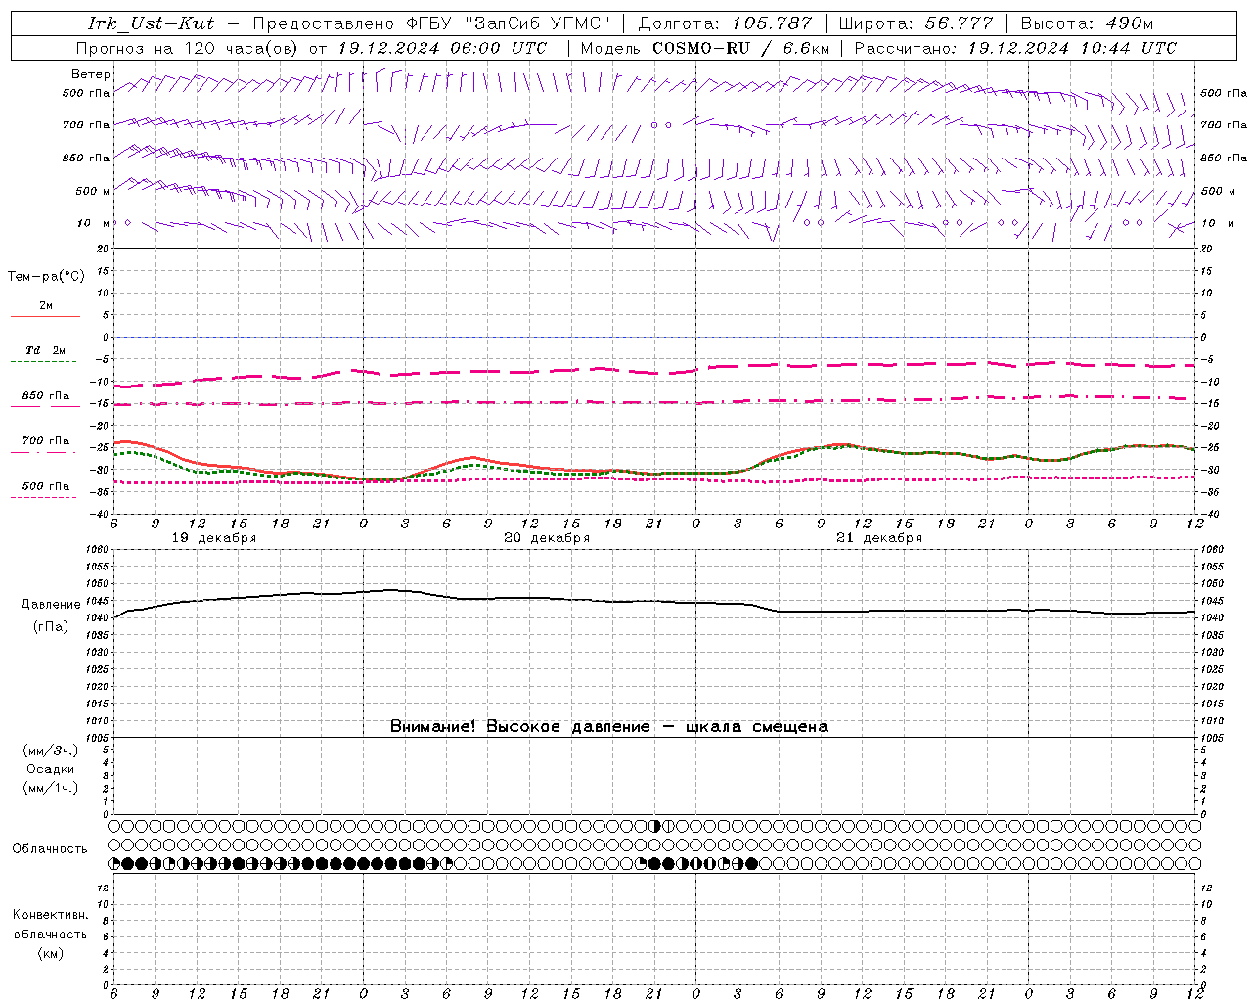This screenshot has height=1002, width=1252.
Task: Click the Широта: 56.777 value
Action: pos(917,23)
